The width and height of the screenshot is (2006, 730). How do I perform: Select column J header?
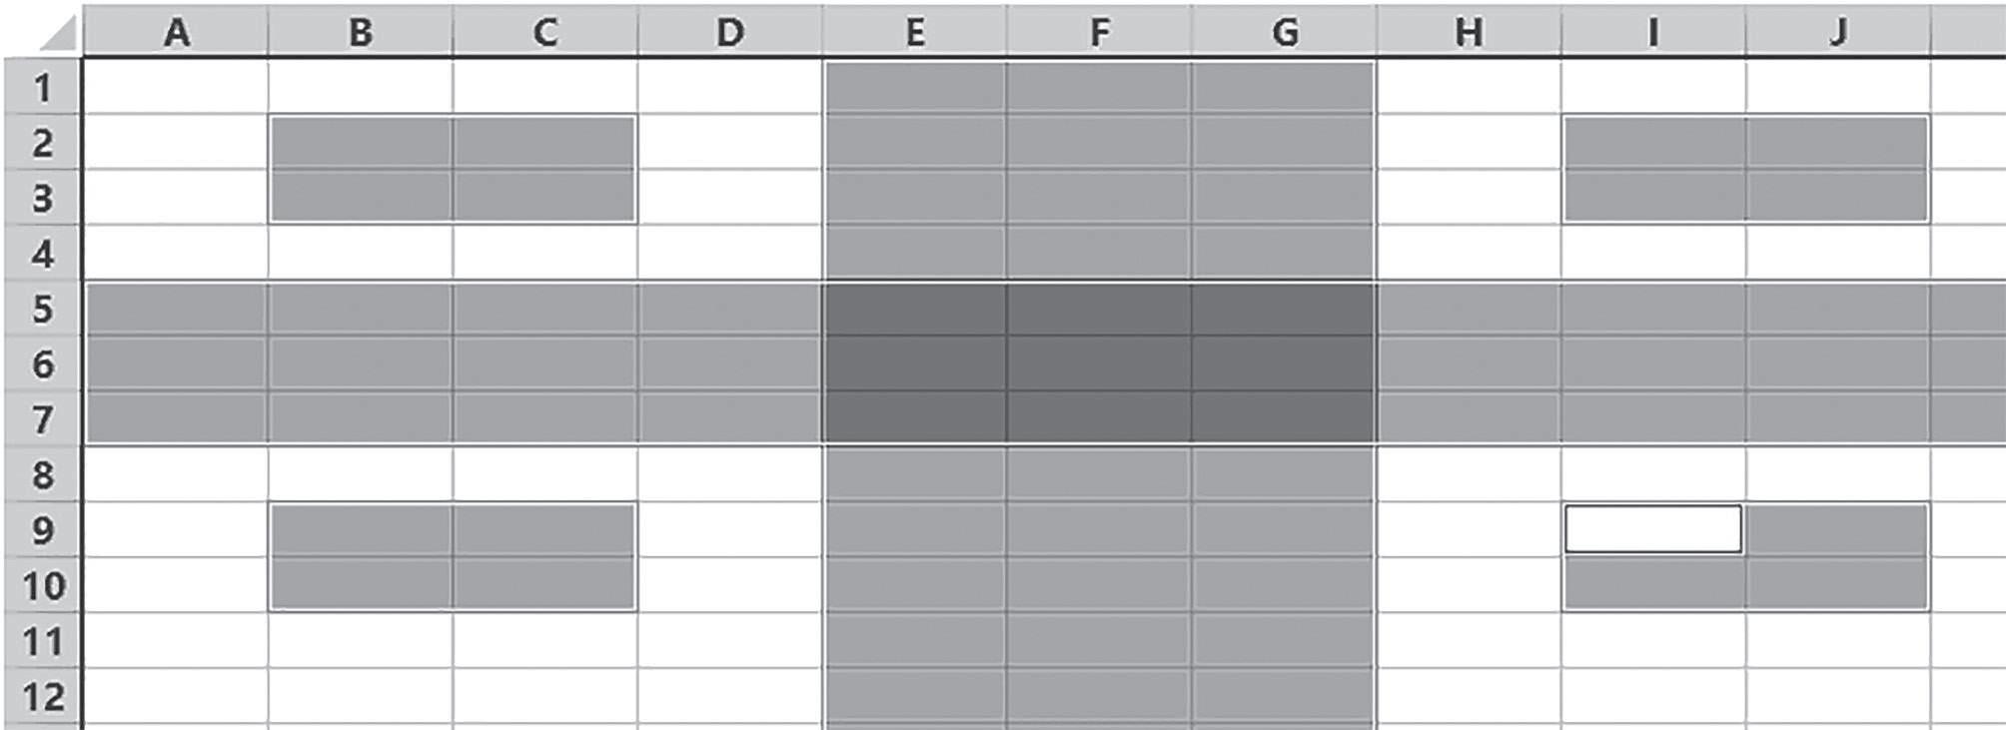[x=1838, y=32]
